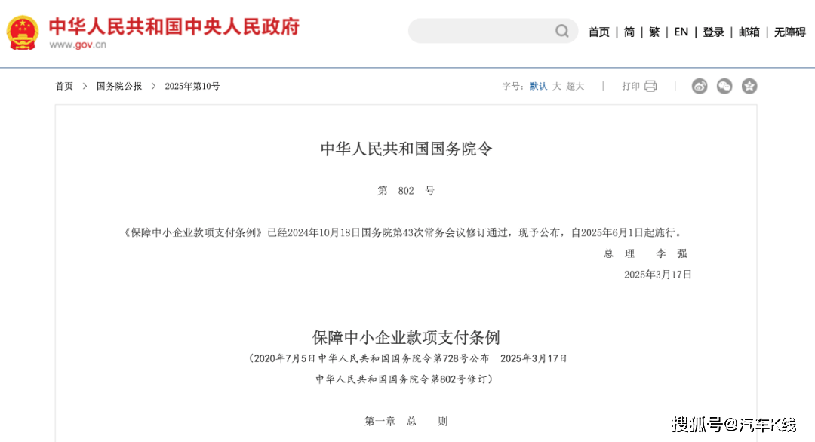Click the star favorite icon

pos(749,86)
